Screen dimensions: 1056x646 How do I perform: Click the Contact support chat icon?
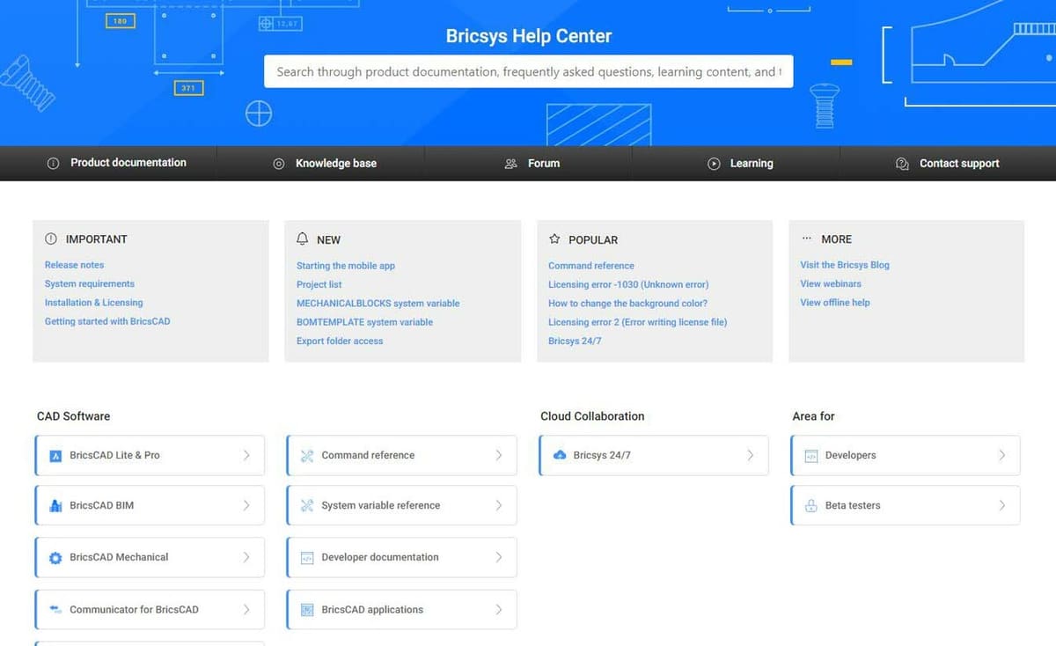point(902,164)
